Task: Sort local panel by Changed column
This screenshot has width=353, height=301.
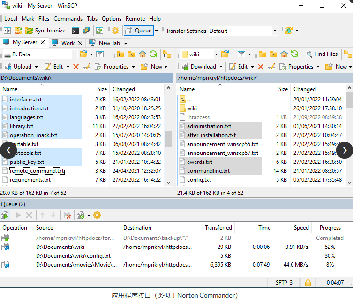Action: tap(137, 89)
